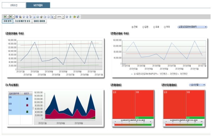Screen dimensions: 212x136
Task: Click the red-green gradient bar under 전년동월대비
Action: pos(184,125)
